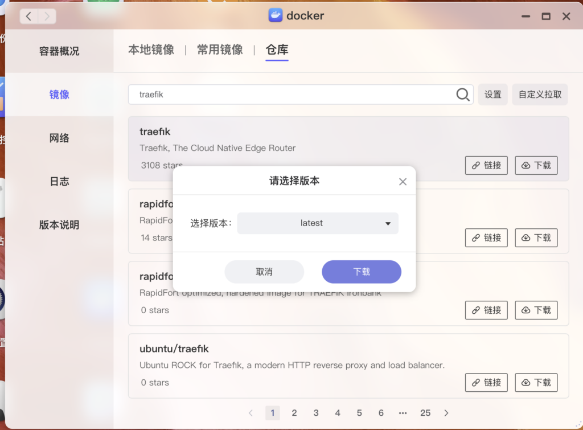583x430 pixels.
Task: Click 下载 for ubuntu/traefik
Action: (x=536, y=382)
